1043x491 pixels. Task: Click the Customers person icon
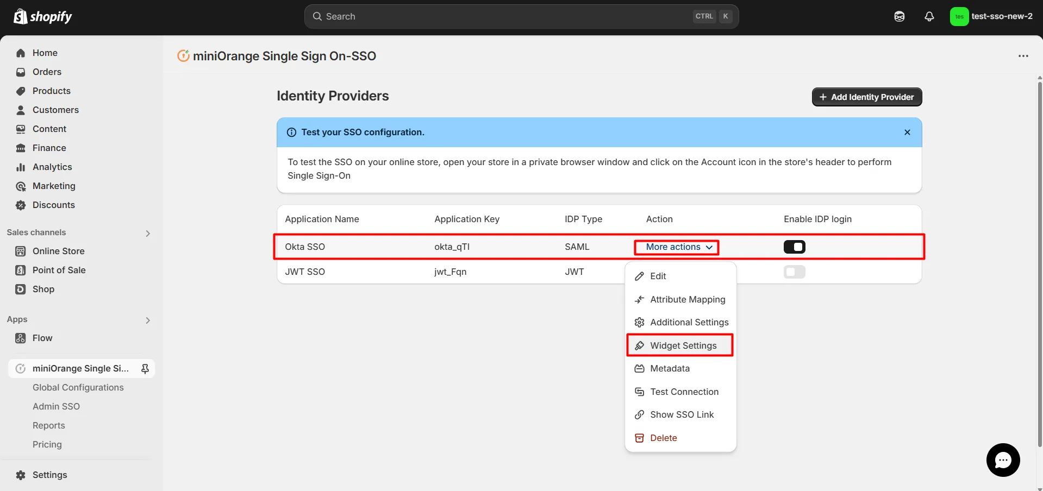click(x=21, y=110)
